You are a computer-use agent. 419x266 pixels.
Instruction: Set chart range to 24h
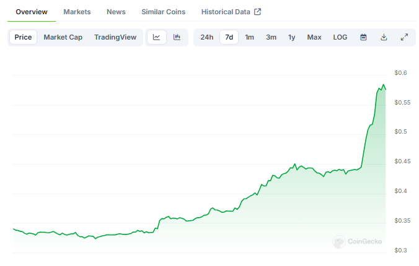(x=207, y=37)
